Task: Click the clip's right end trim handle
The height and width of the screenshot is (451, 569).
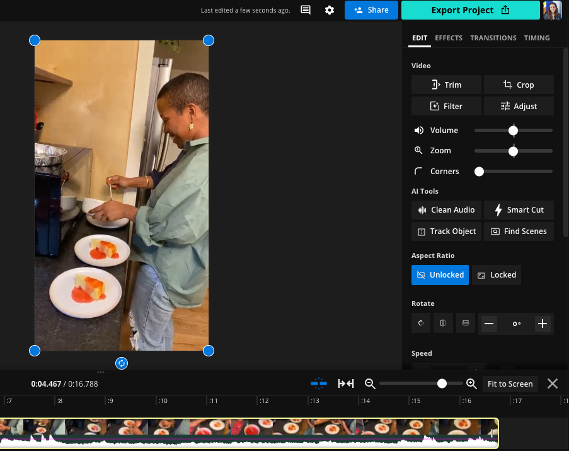Action: click(492, 433)
